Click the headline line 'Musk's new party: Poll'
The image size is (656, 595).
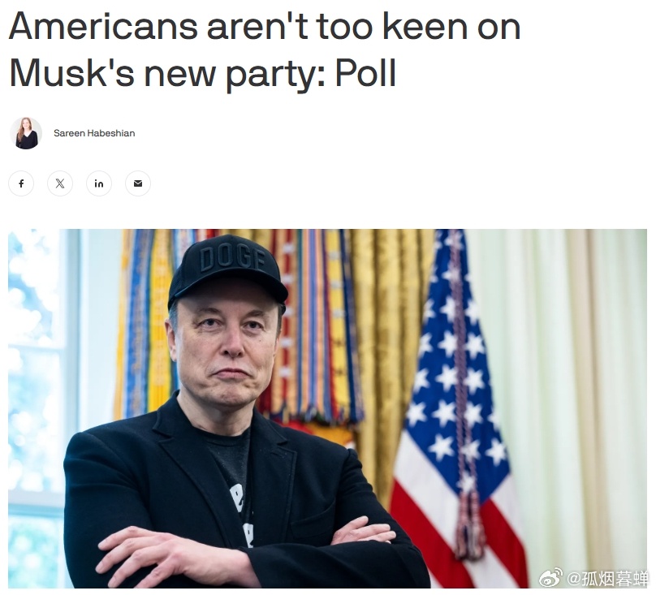point(202,74)
